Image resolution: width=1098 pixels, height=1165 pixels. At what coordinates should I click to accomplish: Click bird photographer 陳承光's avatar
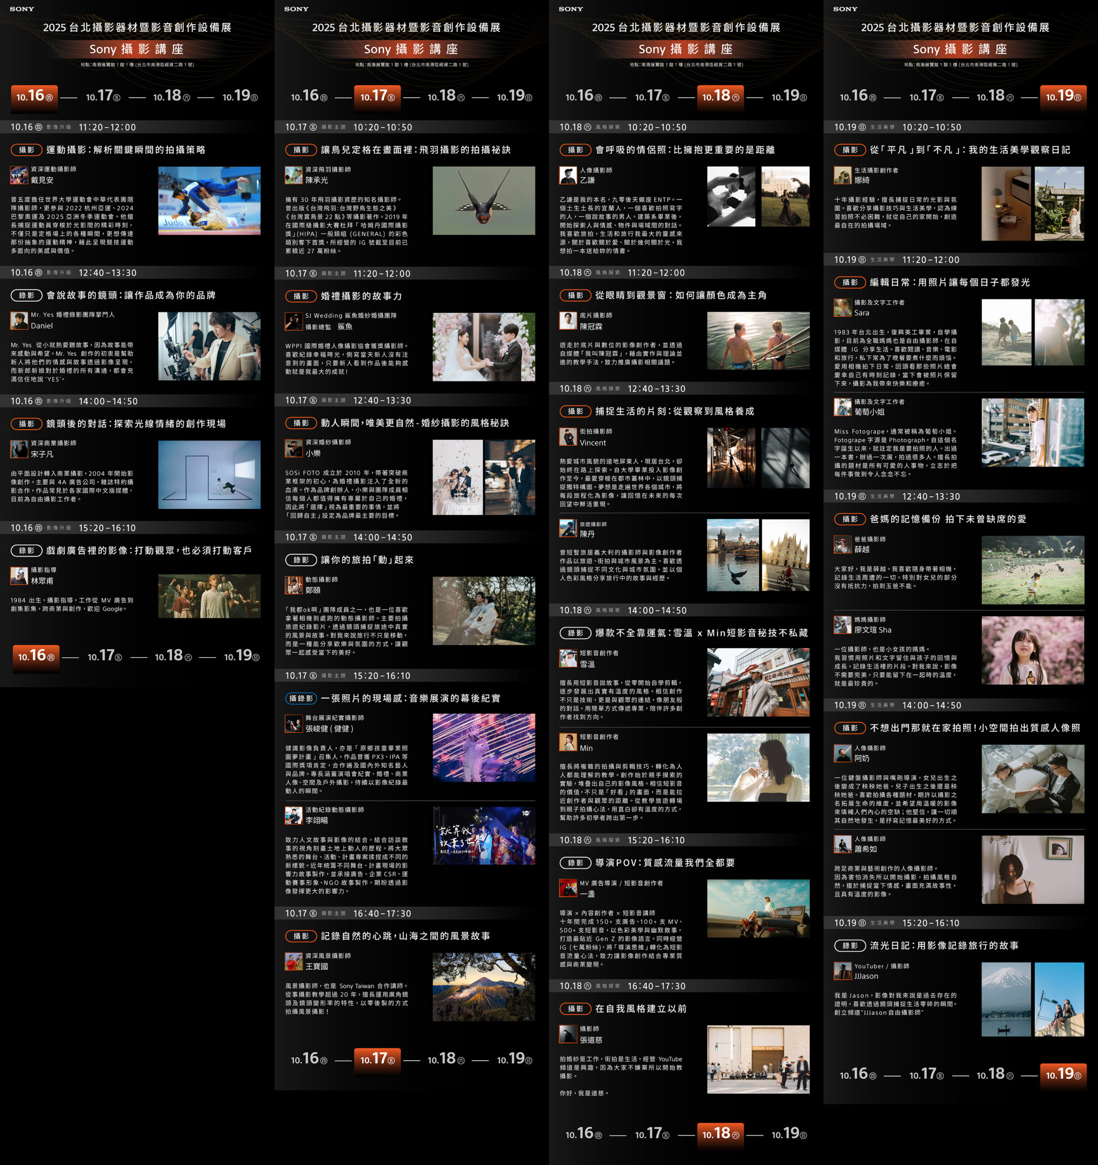pos(293,175)
